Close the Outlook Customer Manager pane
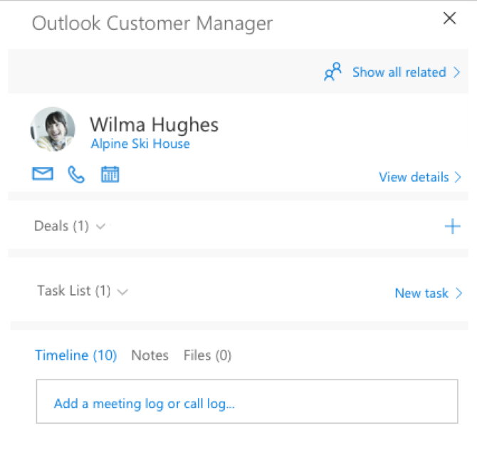Viewport: 477px width, 462px height. (x=449, y=18)
